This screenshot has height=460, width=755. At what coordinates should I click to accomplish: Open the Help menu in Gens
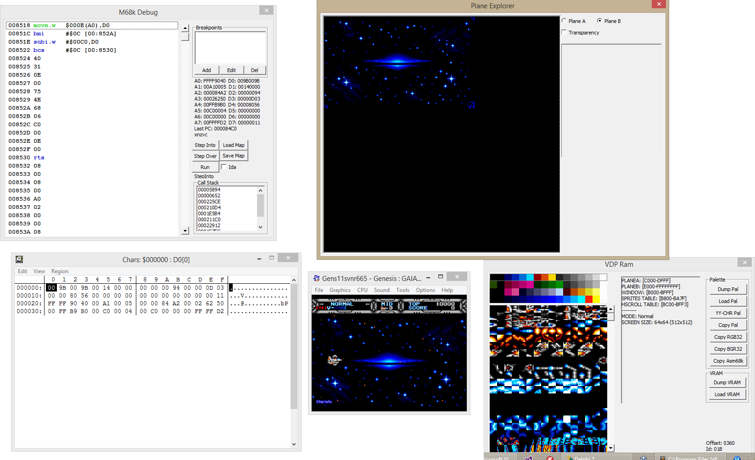447,290
